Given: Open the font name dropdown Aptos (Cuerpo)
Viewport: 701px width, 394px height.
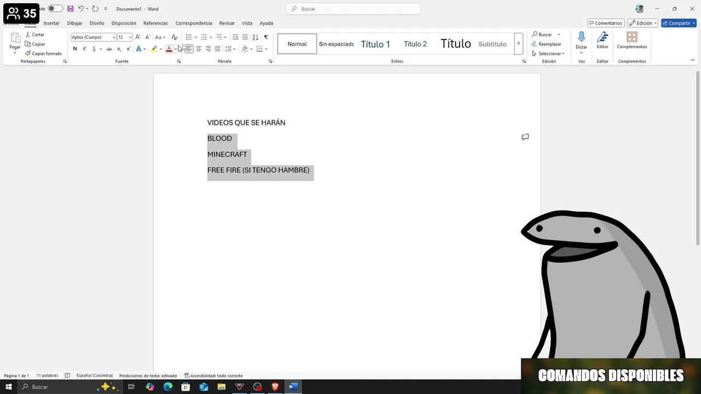Looking at the screenshot, I should click(114, 37).
